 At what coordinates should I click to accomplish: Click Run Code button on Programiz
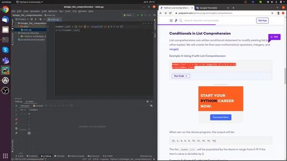point(181,76)
